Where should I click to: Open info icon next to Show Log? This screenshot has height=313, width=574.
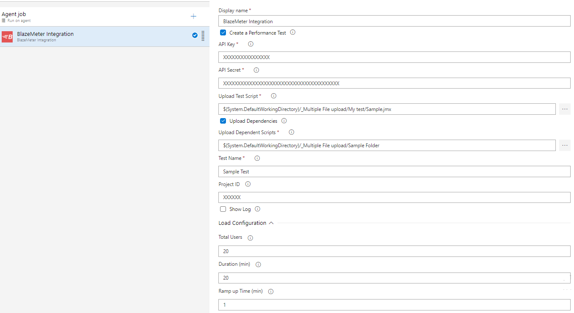click(258, 209)
